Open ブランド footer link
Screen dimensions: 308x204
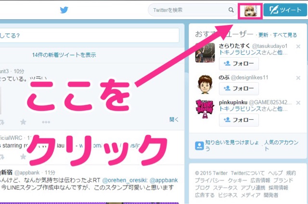[283, 180]
